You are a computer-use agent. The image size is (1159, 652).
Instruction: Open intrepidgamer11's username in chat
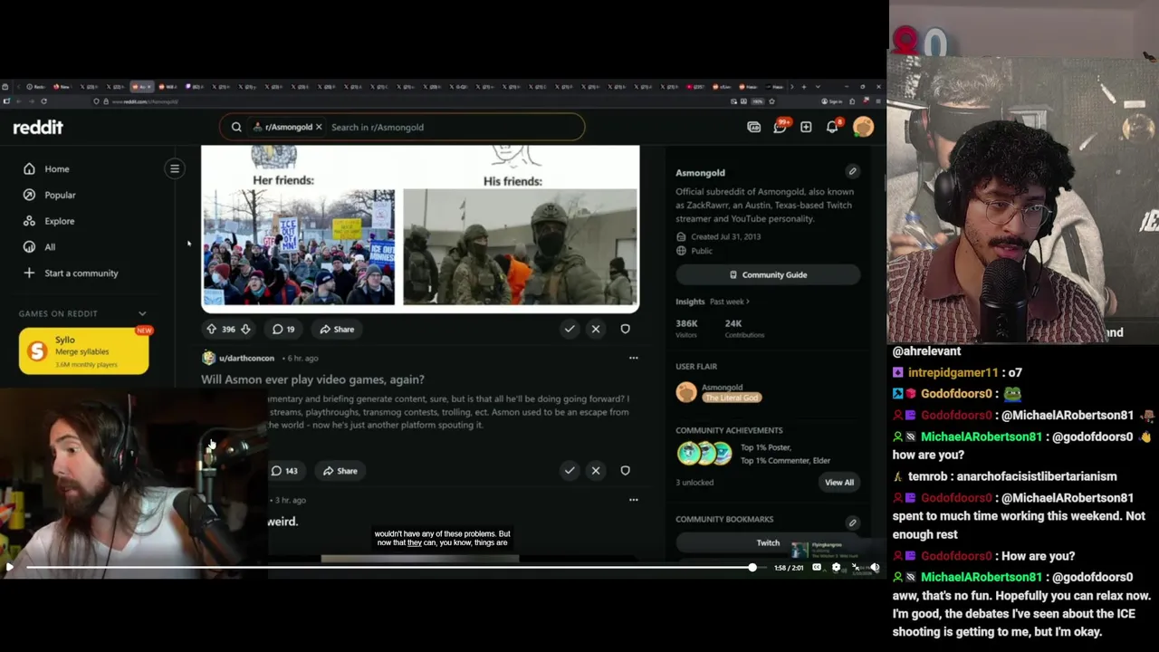953,372
